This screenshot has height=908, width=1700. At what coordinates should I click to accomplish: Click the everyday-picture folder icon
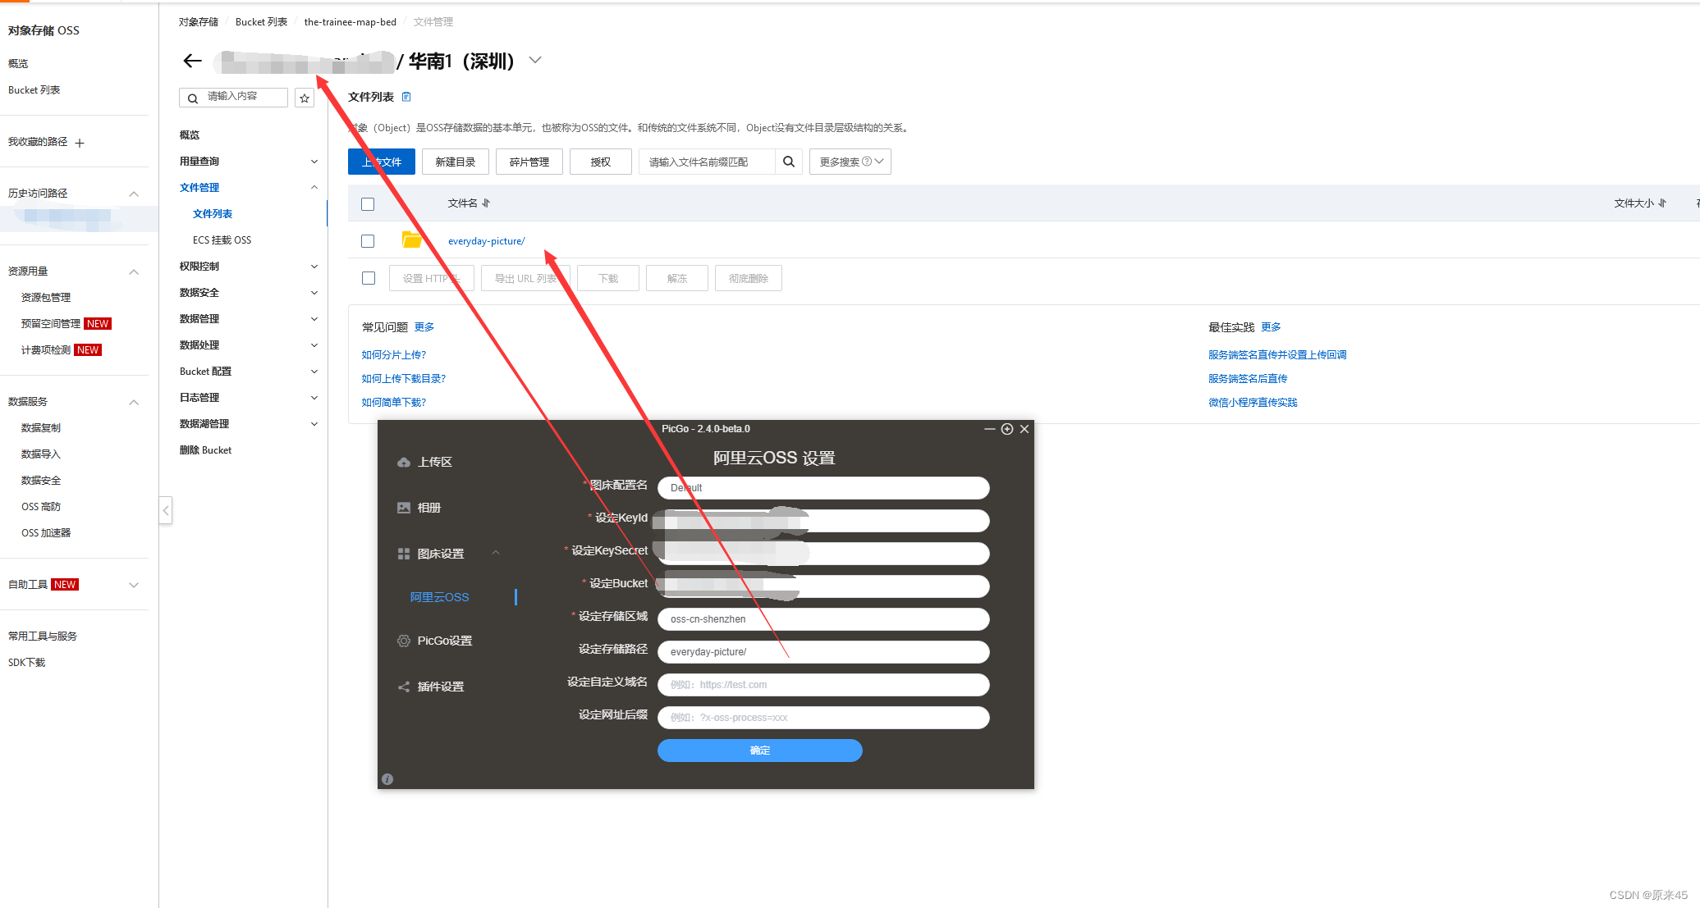[411, 240]
